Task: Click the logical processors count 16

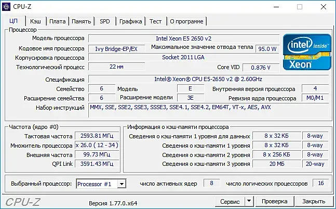Action: [321, 183]
